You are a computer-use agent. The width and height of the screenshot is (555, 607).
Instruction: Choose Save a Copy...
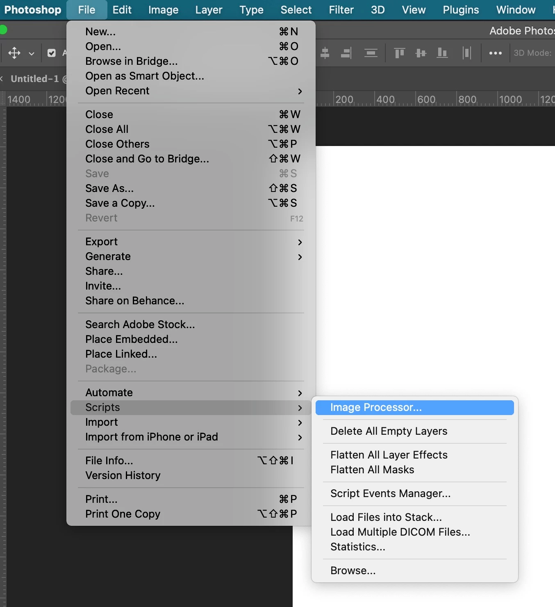point(191,203)
